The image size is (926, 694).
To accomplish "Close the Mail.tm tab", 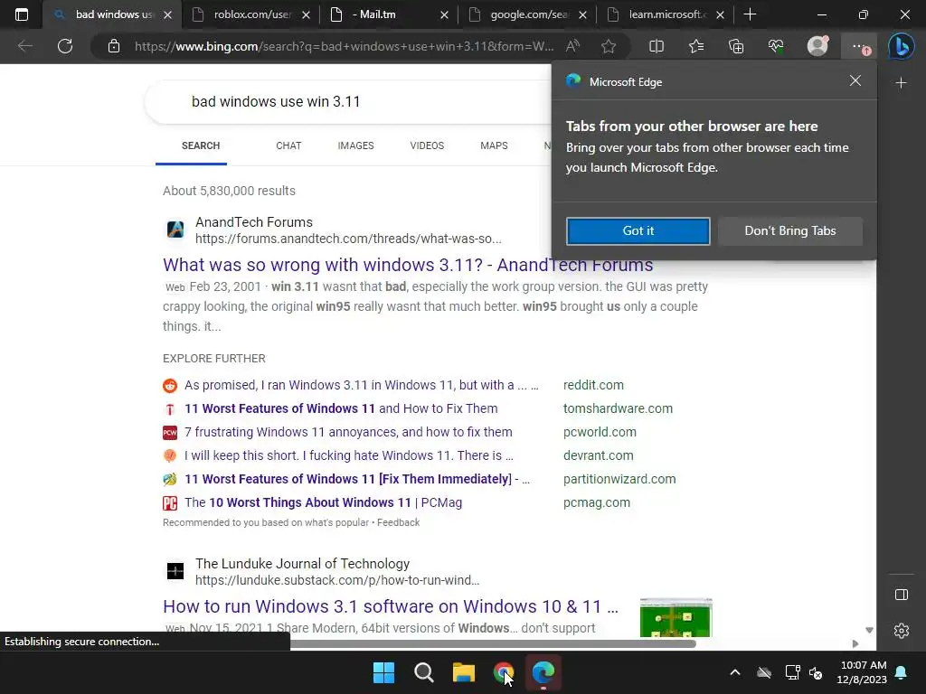I will pyautogui.click(x=444, y=14).
